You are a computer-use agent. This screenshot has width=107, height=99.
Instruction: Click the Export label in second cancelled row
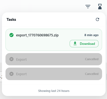(21, 74)
